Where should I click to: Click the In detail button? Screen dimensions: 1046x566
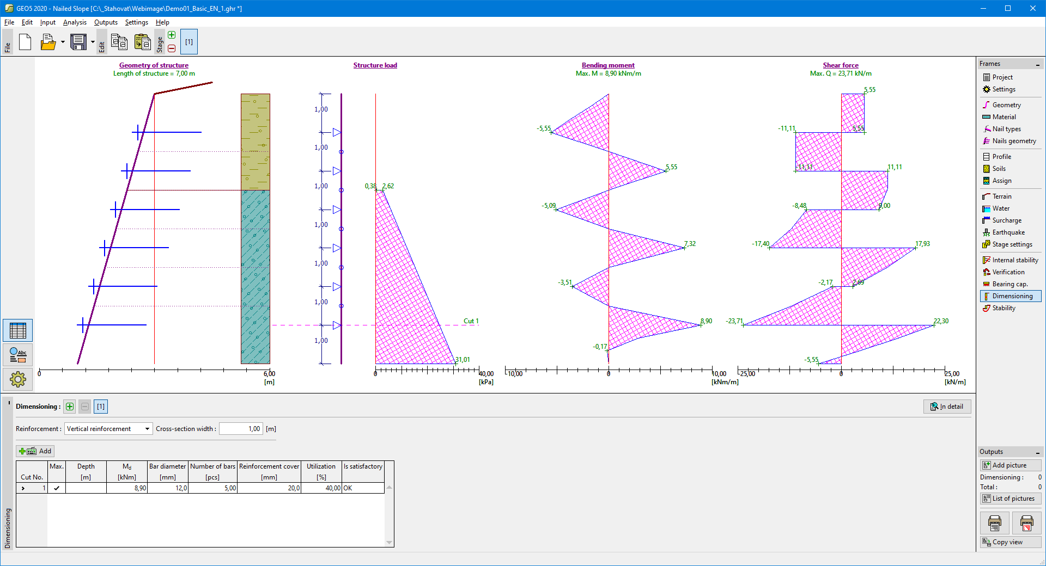point(947,407)
